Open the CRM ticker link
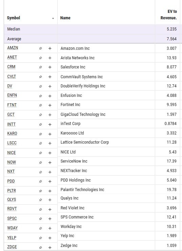The image size is (182, 251). pos(11,67)
